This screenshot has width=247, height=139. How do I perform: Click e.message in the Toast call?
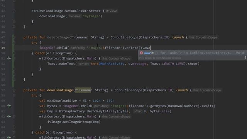pyautogui.click(x=137, y=64)
